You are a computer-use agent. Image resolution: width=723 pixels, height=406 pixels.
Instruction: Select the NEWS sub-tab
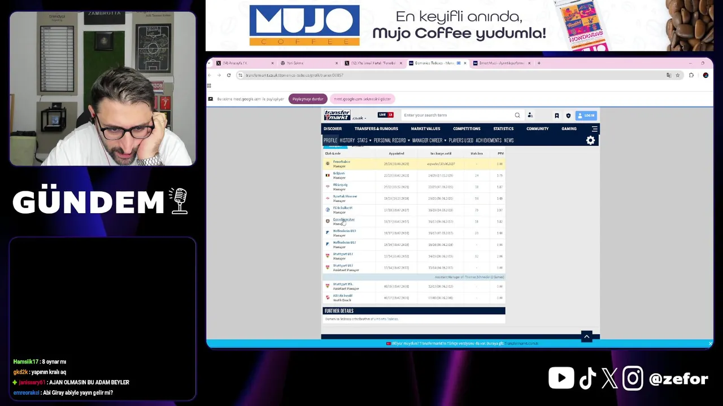coord(509,140)
